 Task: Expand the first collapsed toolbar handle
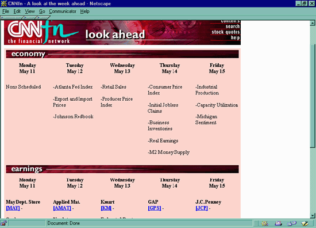[12, 18]
